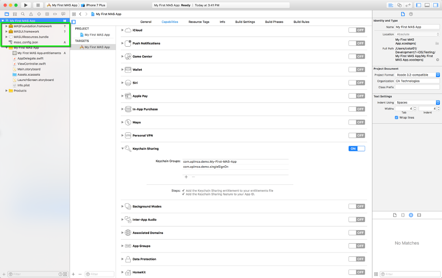
Task: Open the Build Settings tab
Action: tap(245, 22)
